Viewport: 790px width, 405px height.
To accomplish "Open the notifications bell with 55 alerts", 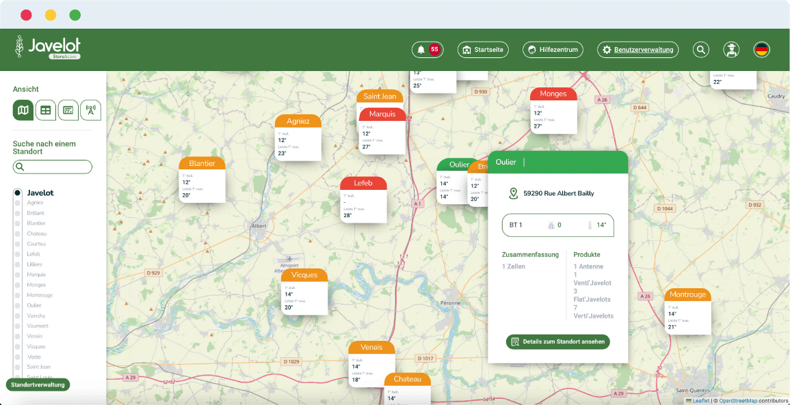I will [x=427, y=50].
